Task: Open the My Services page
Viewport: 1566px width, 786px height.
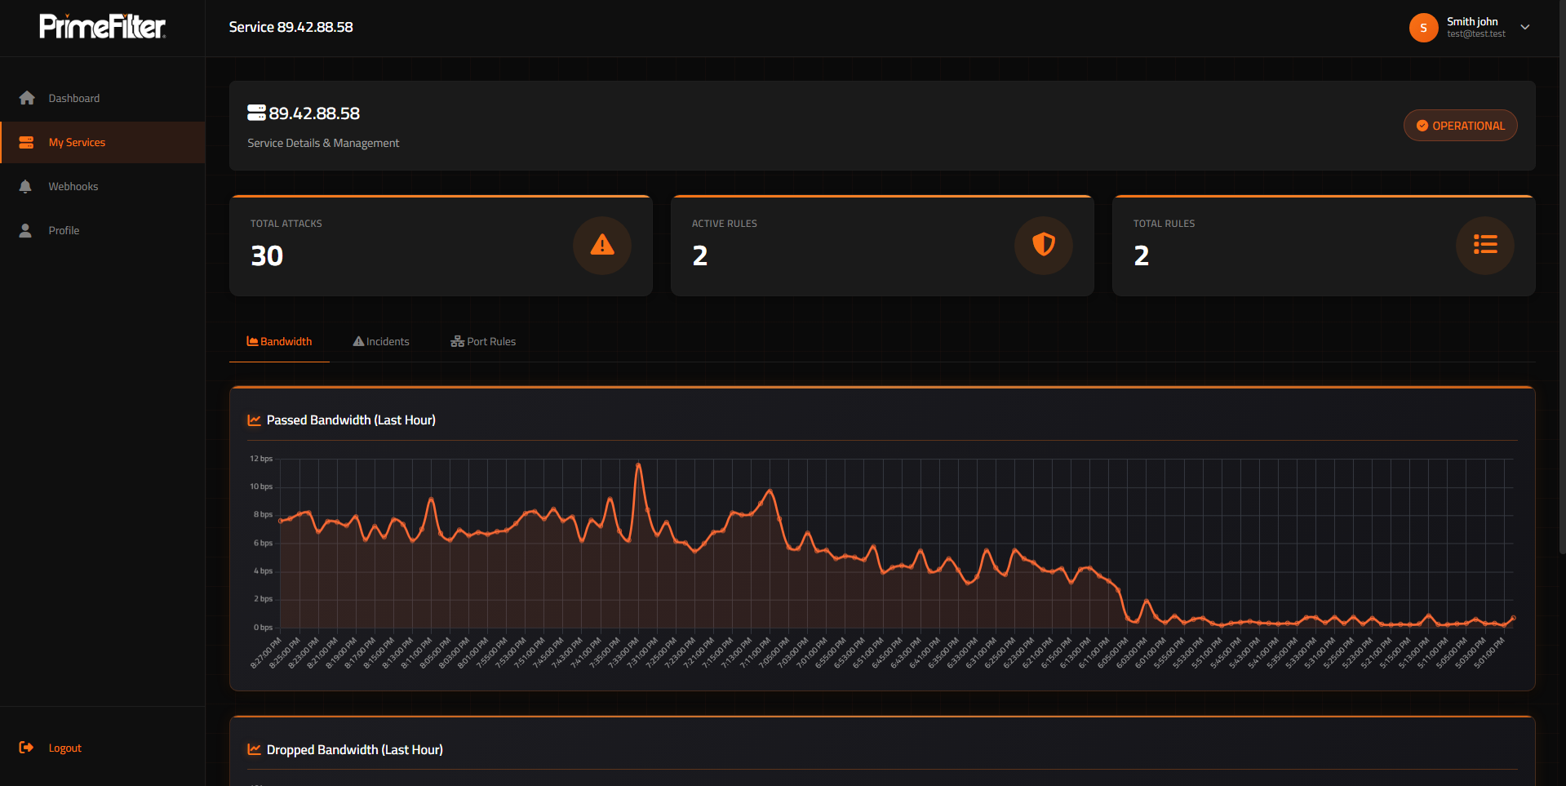Action: (x=76, y=142)
